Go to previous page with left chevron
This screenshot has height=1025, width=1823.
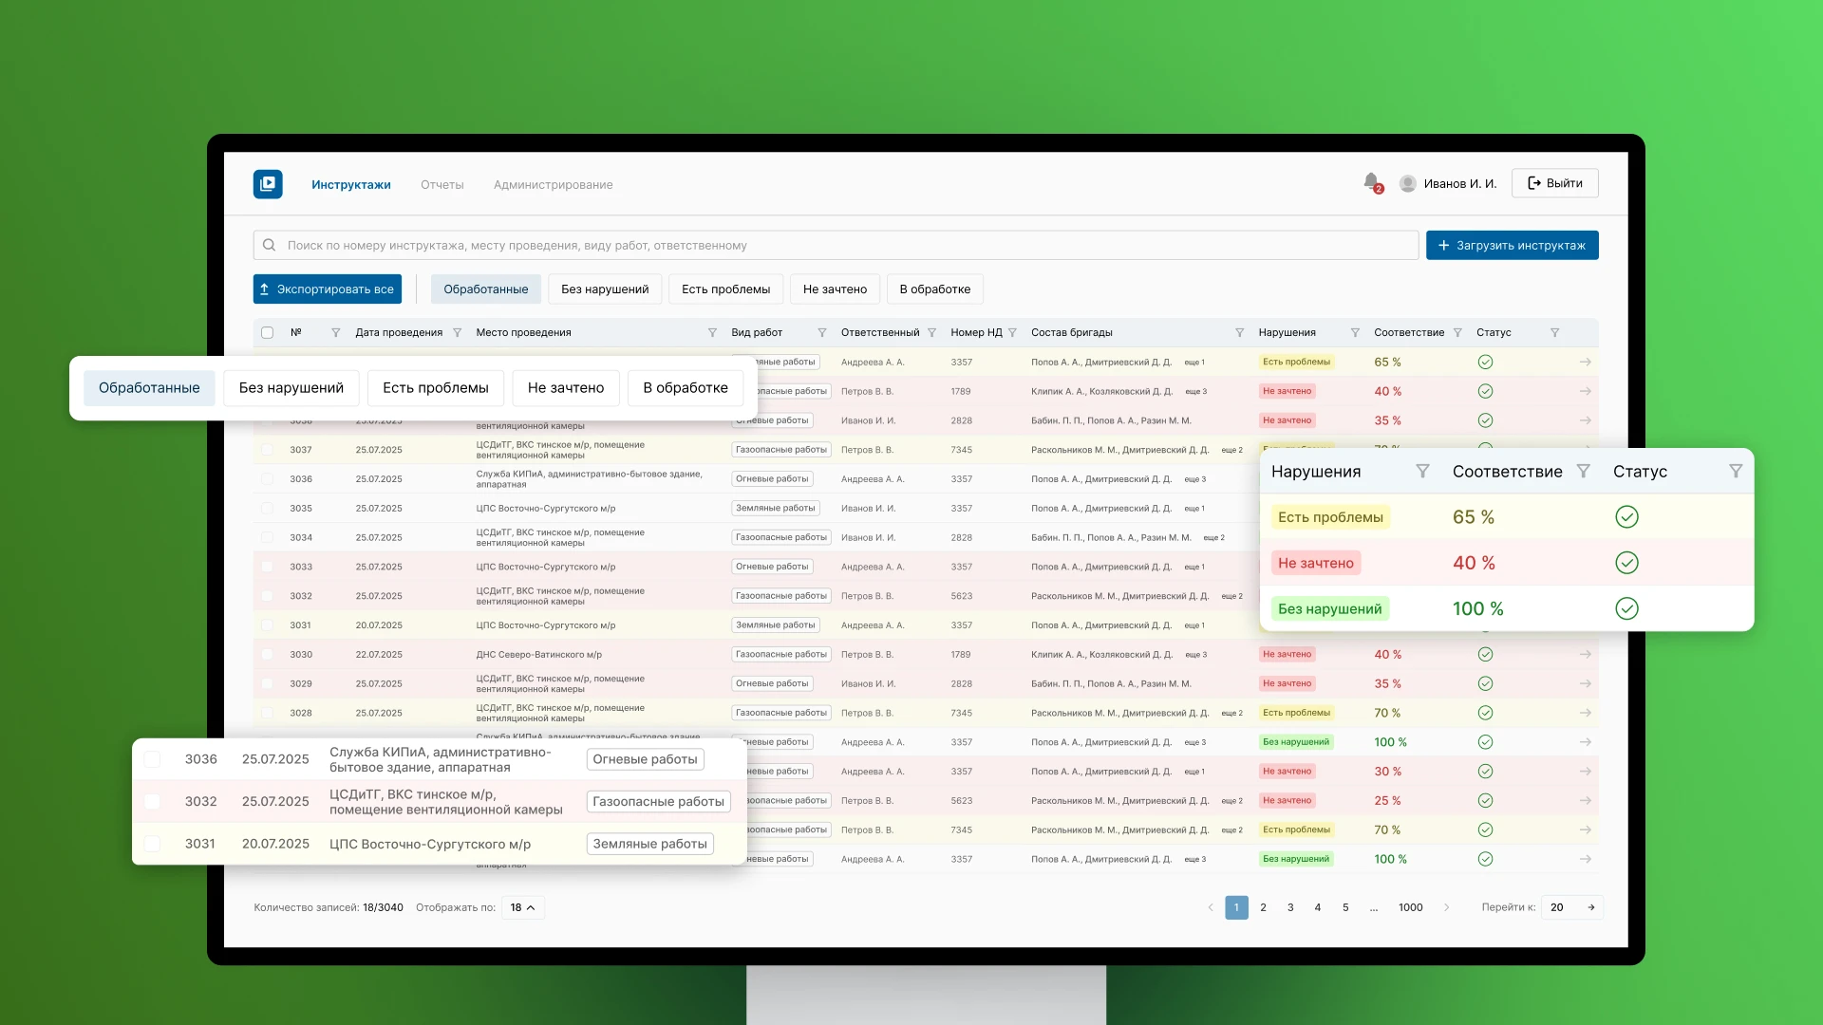[x=1211, y=907]
